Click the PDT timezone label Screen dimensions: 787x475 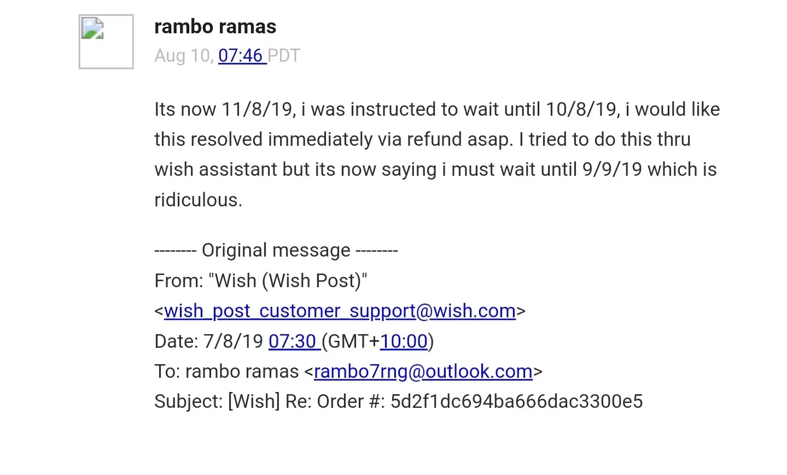click(284, 56)
